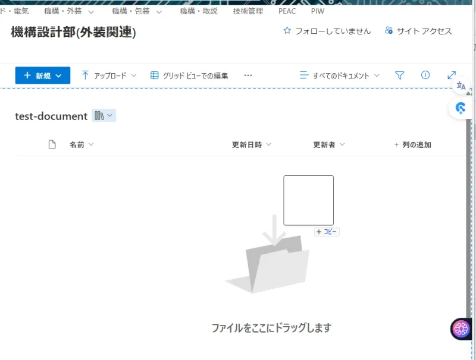
Task: Go to 技術管理 navigation link
Action: click(x=248, y=11)
